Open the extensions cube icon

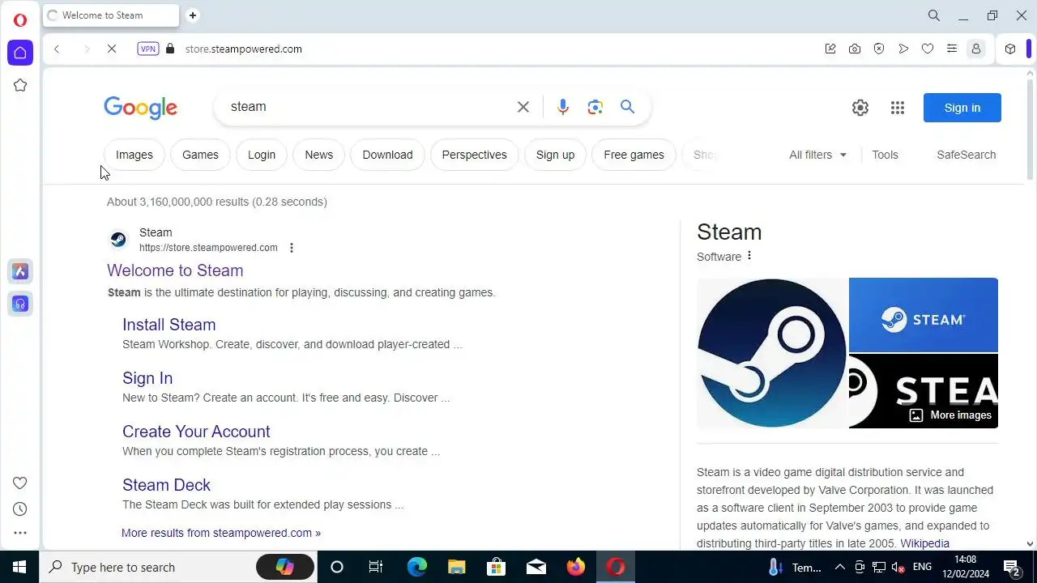click(1010, 49)
